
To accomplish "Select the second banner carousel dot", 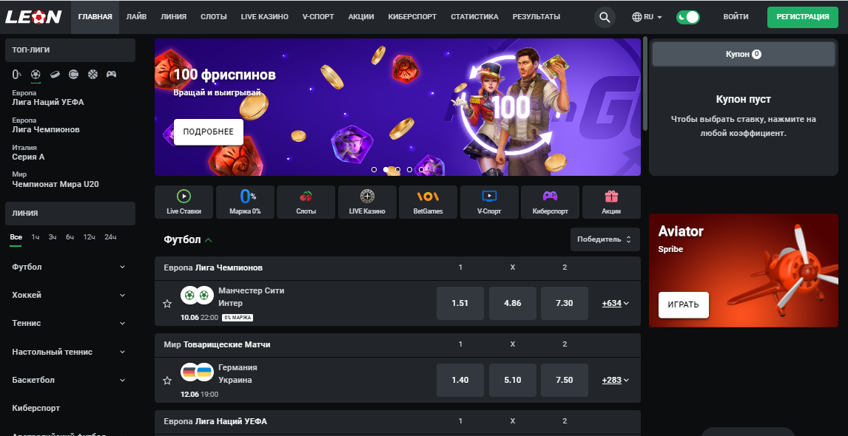I will (x=386, y=170).
